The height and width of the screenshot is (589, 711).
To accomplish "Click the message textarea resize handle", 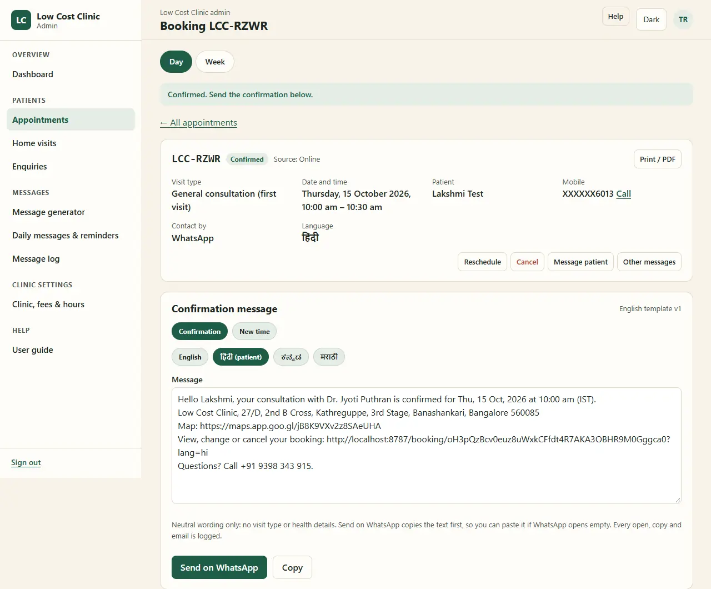I will 677,500.
